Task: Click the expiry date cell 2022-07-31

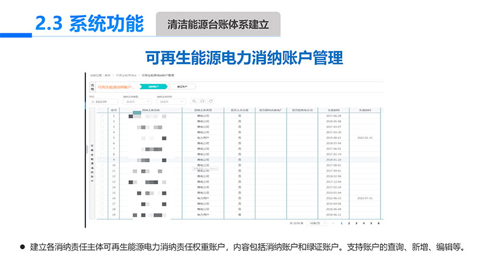Action: coord(365,198)
